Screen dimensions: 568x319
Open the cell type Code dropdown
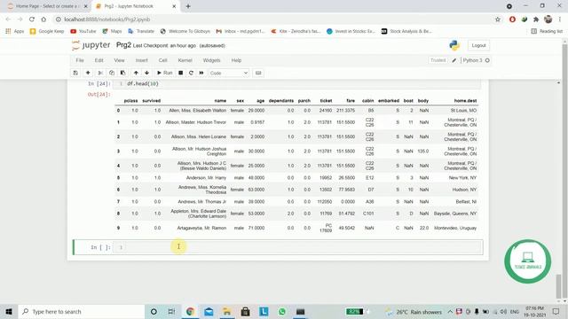coord(229,73)
